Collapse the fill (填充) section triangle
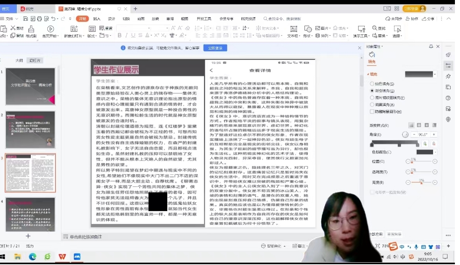The width and height of the screenshot is (460, 265). [x=368, y=74]
